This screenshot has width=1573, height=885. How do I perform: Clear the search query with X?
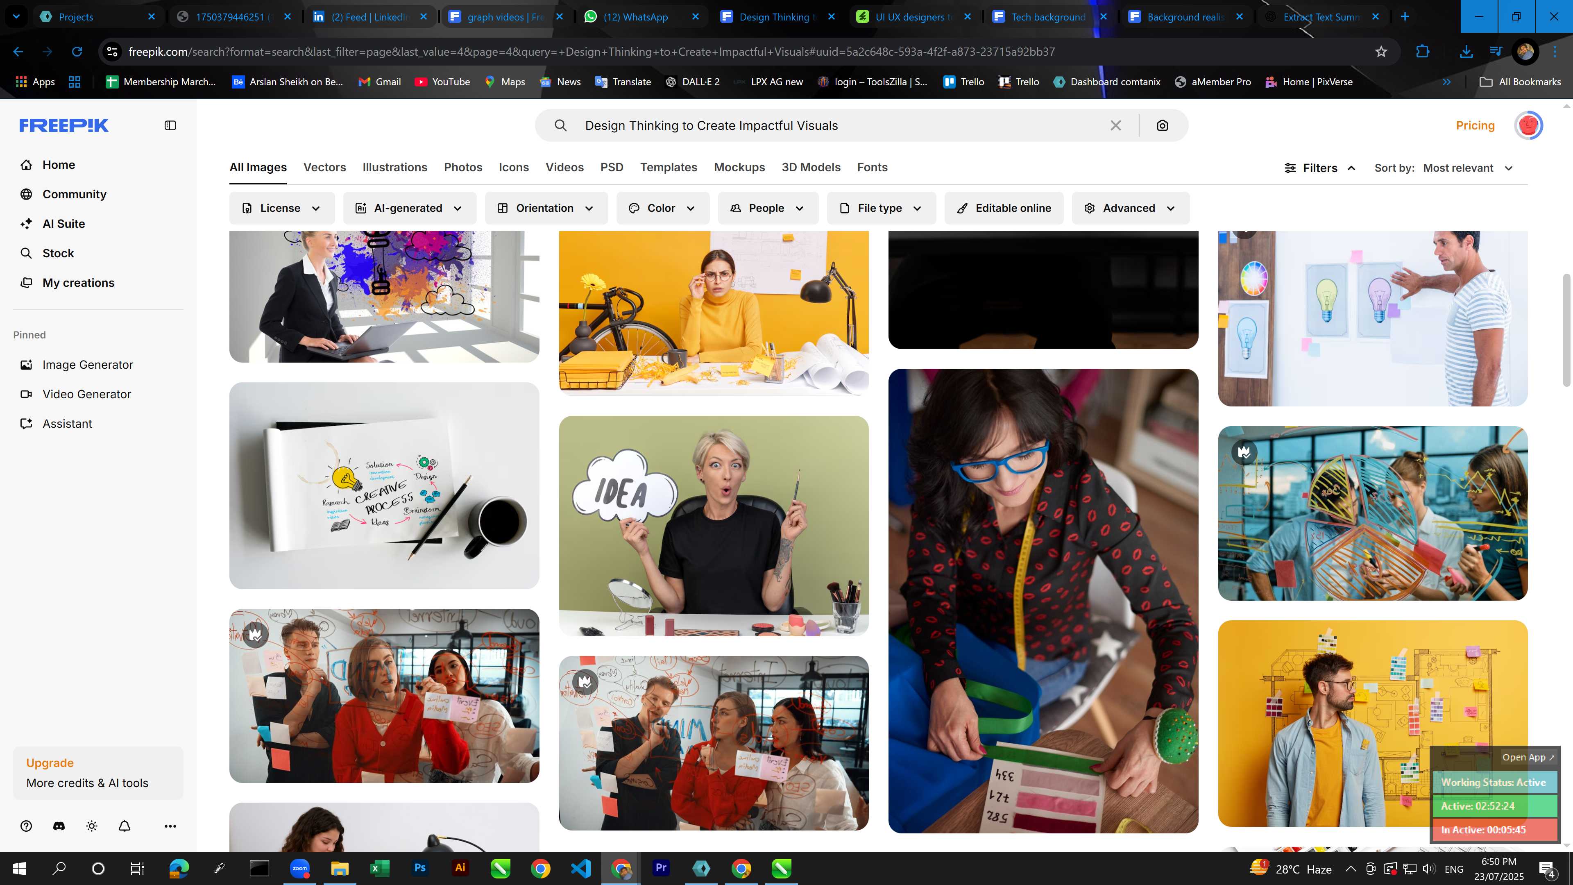click(1115, 125)
